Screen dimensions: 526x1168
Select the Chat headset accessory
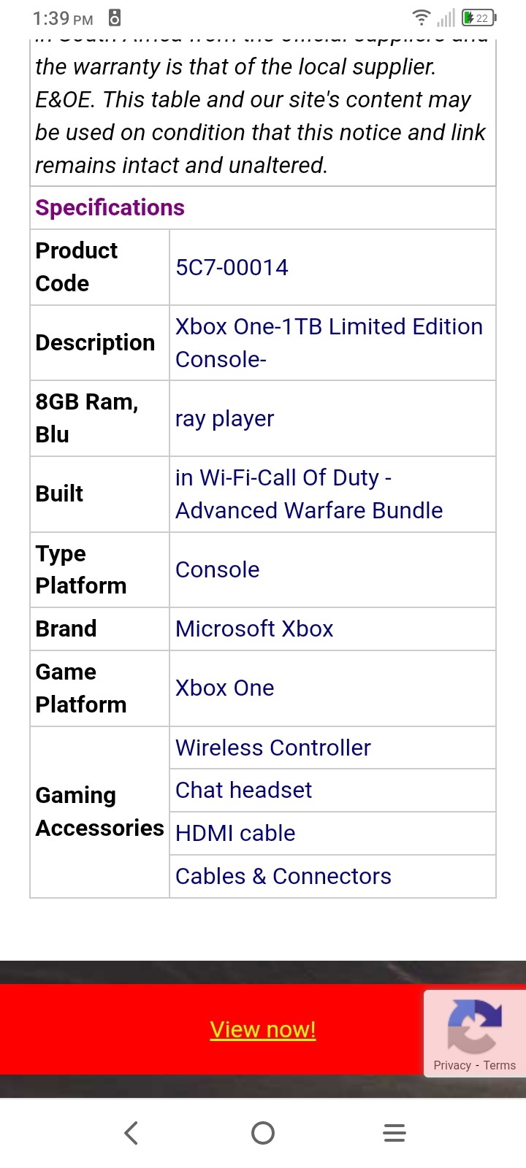click(x=243, y=790)
